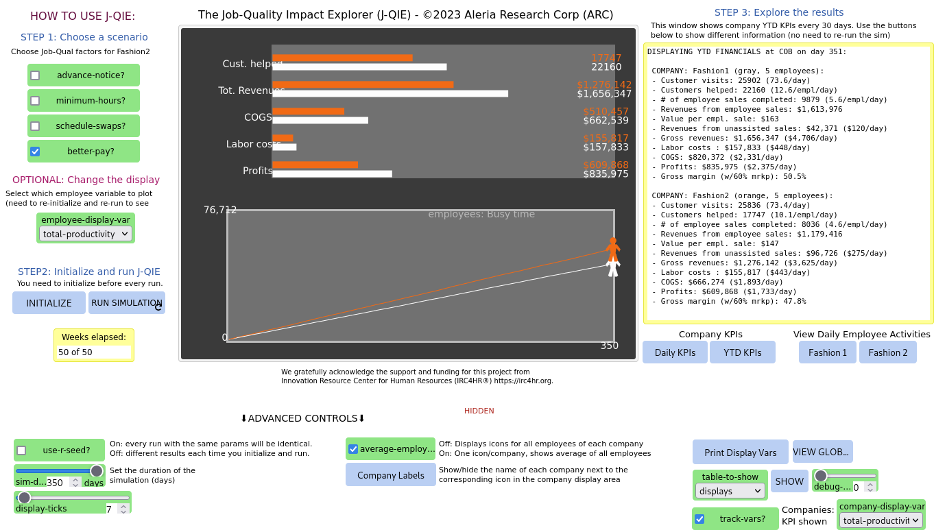934x530 pixels.
Task: Click the display-ticks slider handle
Action: (25, 498)
